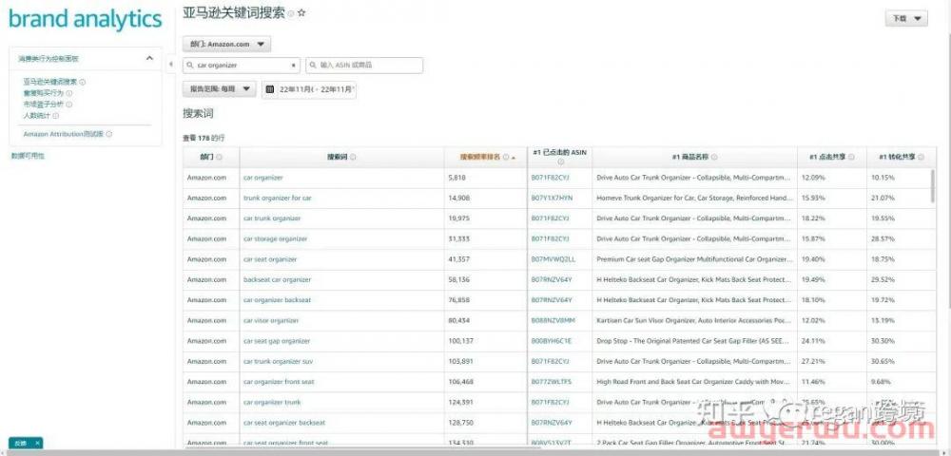Screen dimensions: 951x456
Task: Open ASIN B07RNZV64Y in 'backseat car organizer' row
Action: coord(552,280)
